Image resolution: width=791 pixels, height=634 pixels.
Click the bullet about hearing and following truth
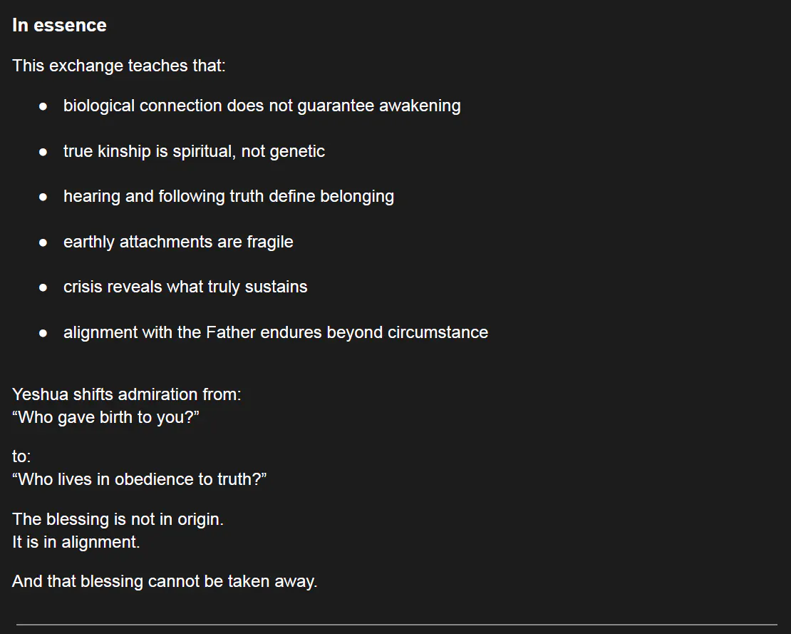(228, 196)
